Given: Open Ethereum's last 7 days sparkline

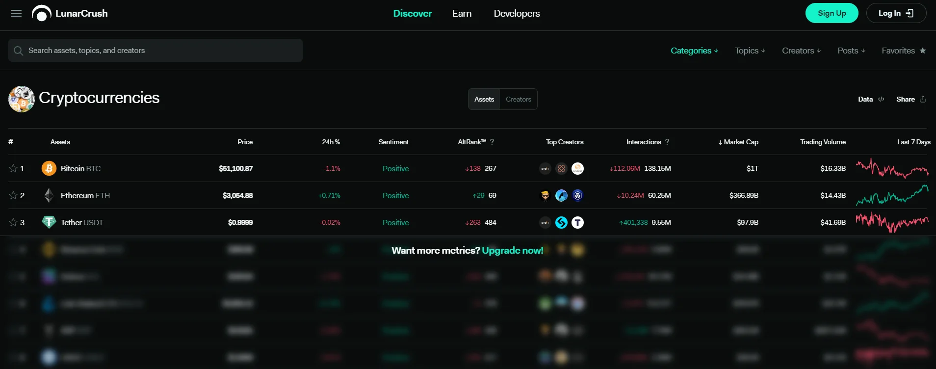Looking at the screenshot, I should 892,195.
